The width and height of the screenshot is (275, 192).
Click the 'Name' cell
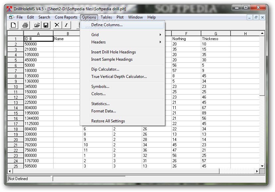tap(68, 39)
